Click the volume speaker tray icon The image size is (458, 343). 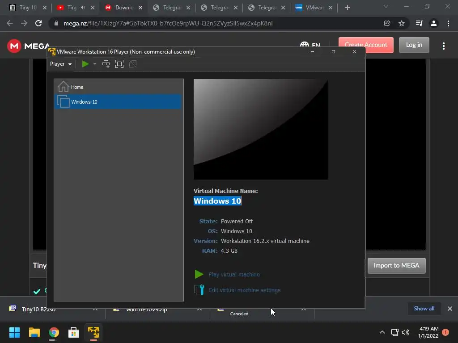(405, 332)
